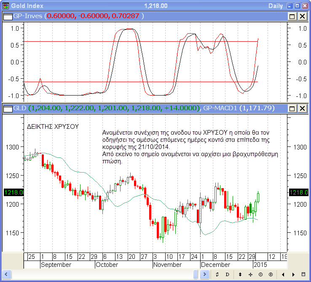Click the '2015' year label on axis
The width and height of the screenshot is (311, 282).
260,265
